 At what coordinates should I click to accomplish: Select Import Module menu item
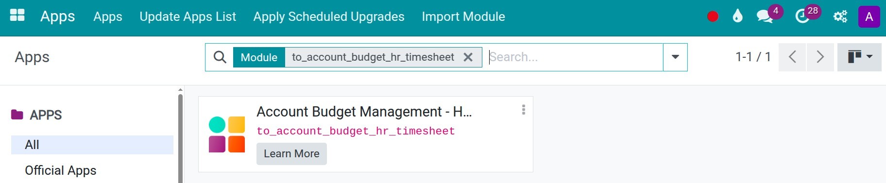(463, 17)
